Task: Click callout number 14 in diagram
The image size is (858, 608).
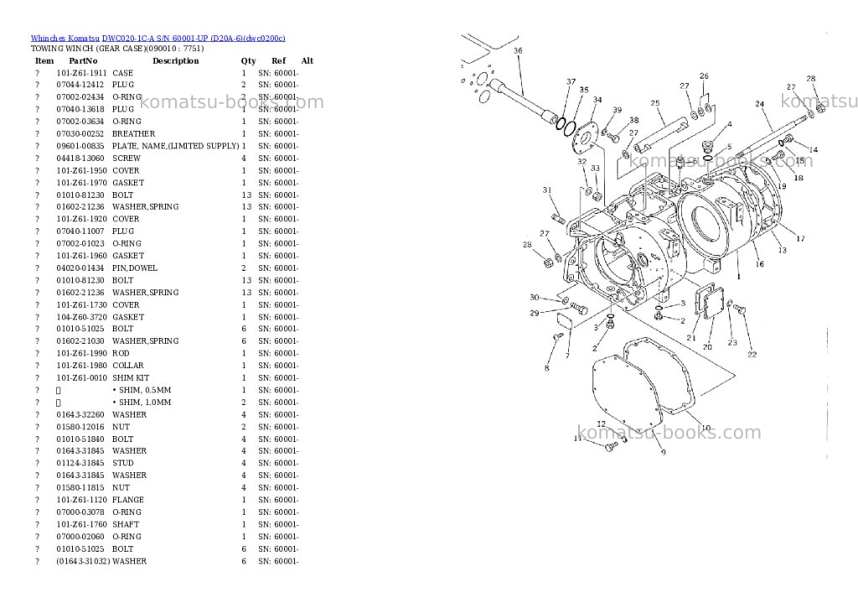Action: (814, 149)
